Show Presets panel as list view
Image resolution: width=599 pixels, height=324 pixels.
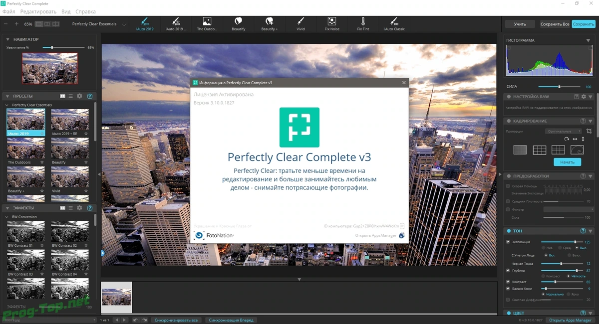[x=70, y=96]
